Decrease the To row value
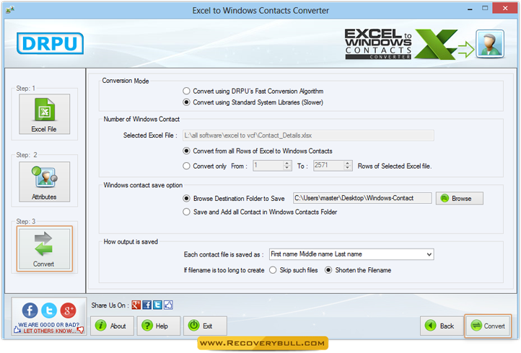 point(348,168)
